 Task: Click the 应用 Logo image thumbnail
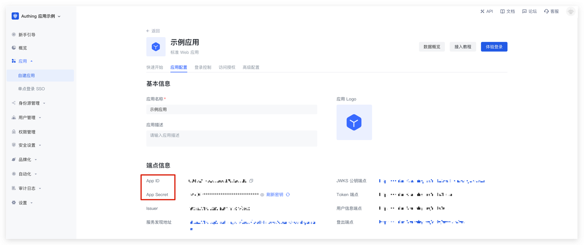(x=354, y=122)
